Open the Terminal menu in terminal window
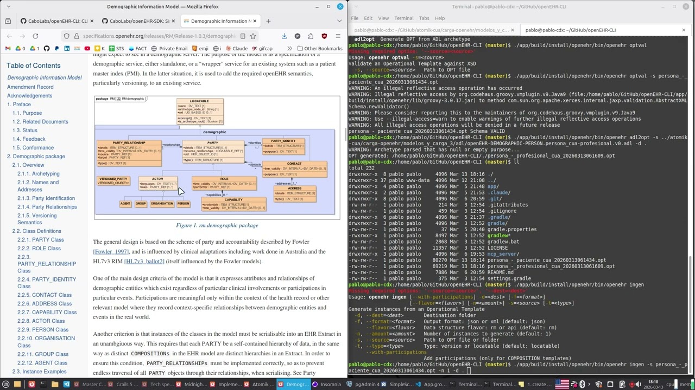Image resolution: width=695 pixels, height=390 pixels. click(403, 18)
